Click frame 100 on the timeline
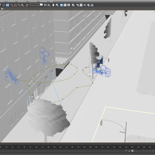This screenshot has height=155, width=155. pos(36,147)
